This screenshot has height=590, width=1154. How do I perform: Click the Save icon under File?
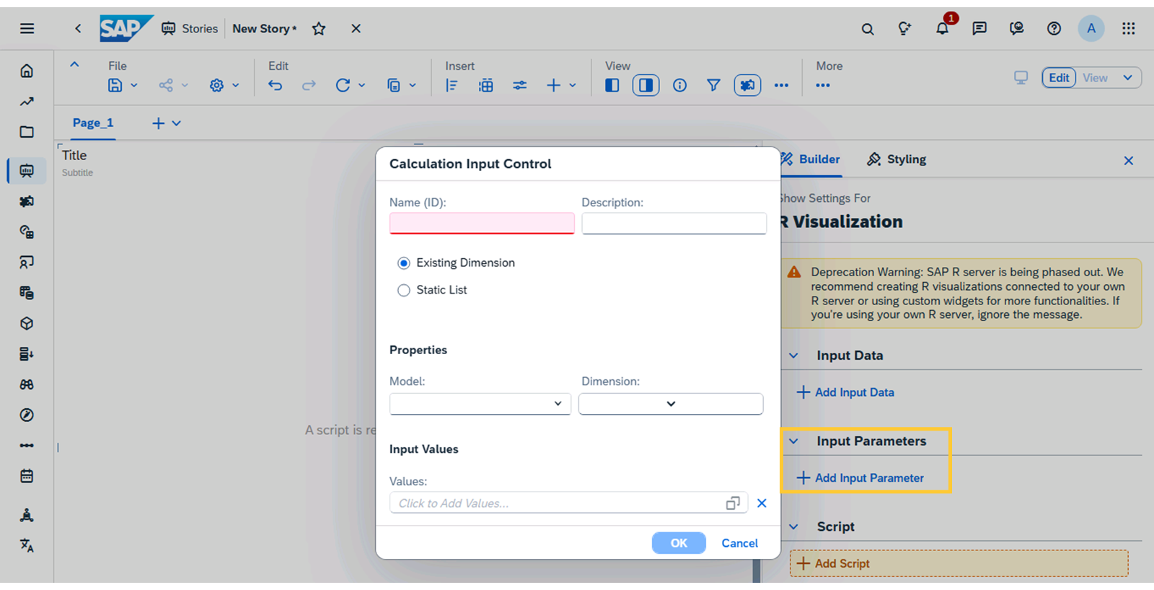115,85
